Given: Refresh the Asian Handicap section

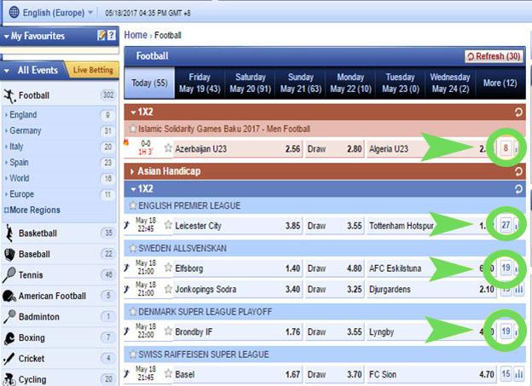Looking at the screenshot, I should click(x=518, y=171).
